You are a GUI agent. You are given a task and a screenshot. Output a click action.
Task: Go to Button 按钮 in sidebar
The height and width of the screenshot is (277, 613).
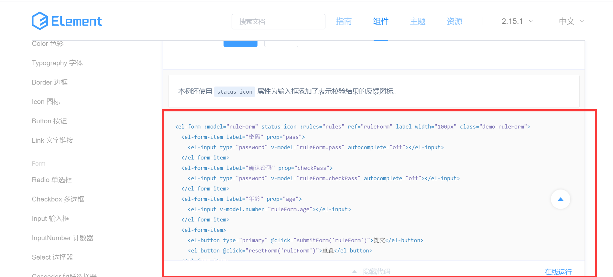click(x=49, y=121)
